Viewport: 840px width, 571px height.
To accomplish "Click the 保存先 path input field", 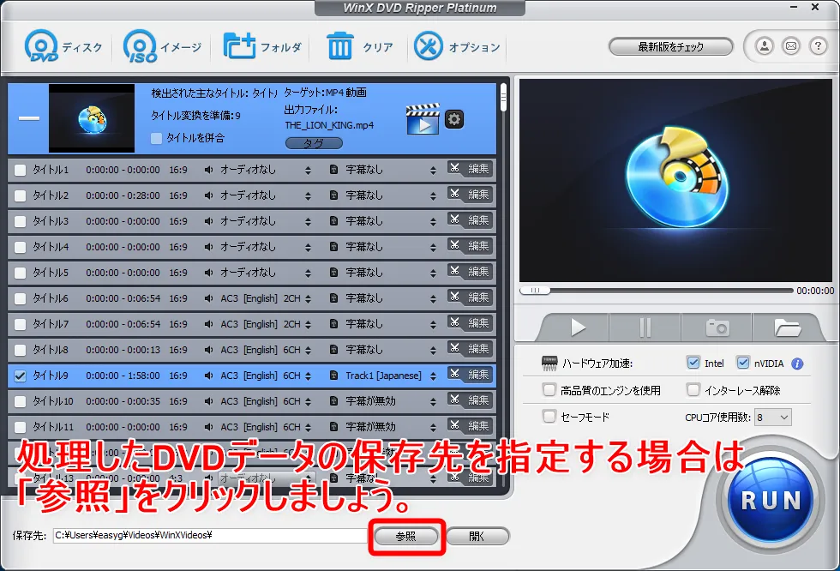I will (210, 536).
